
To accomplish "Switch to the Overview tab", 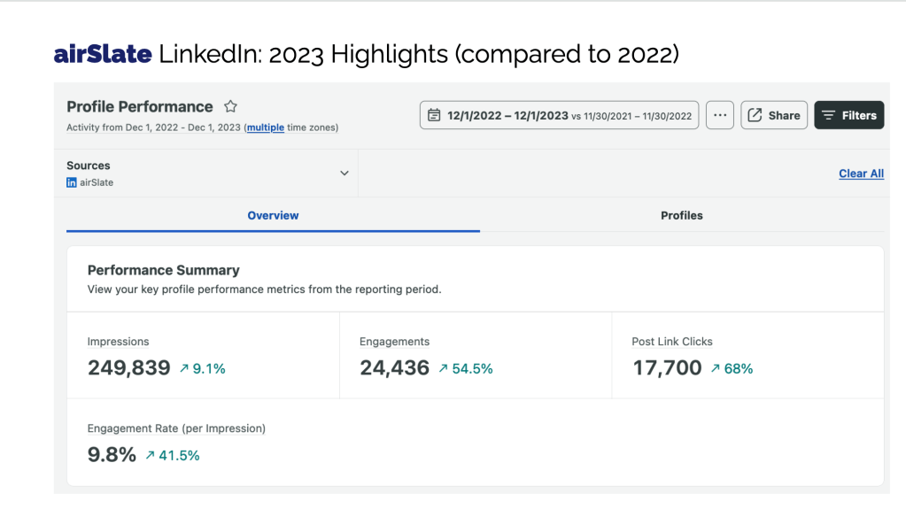I will tap(273, 215).
